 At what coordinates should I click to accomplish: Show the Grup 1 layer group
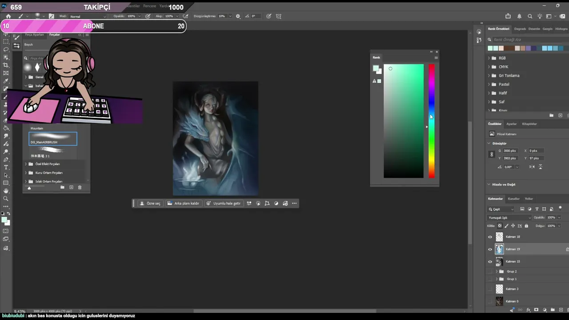(490, 279)
